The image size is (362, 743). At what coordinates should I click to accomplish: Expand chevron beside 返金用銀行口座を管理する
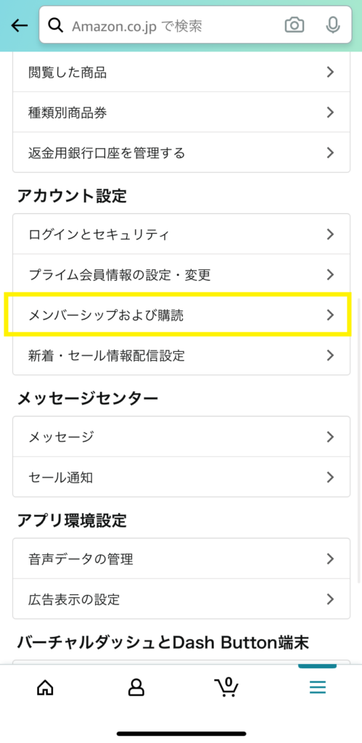click(x=331, y=152)
